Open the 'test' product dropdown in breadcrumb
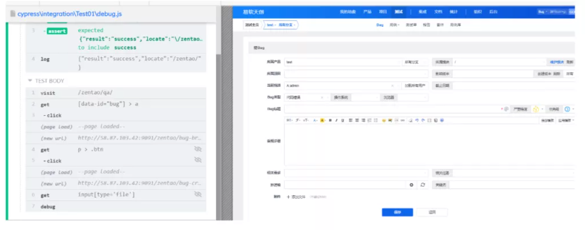Image resolution: width=585 pixels, height=230 pixels. click(270, 25)
